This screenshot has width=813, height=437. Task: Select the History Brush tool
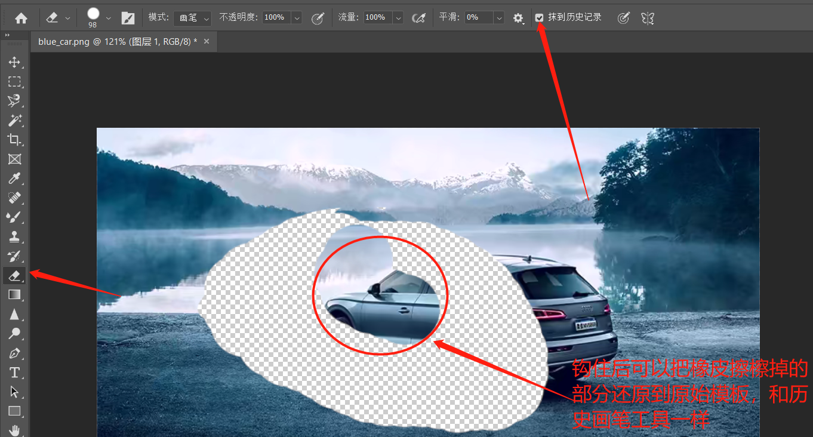[x=14, y=256]
